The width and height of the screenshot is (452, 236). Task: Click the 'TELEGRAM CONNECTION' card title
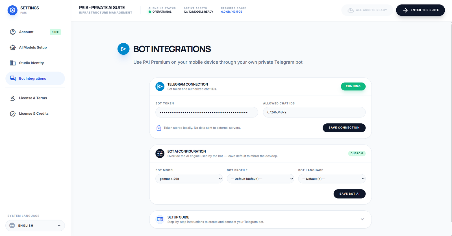188,84
